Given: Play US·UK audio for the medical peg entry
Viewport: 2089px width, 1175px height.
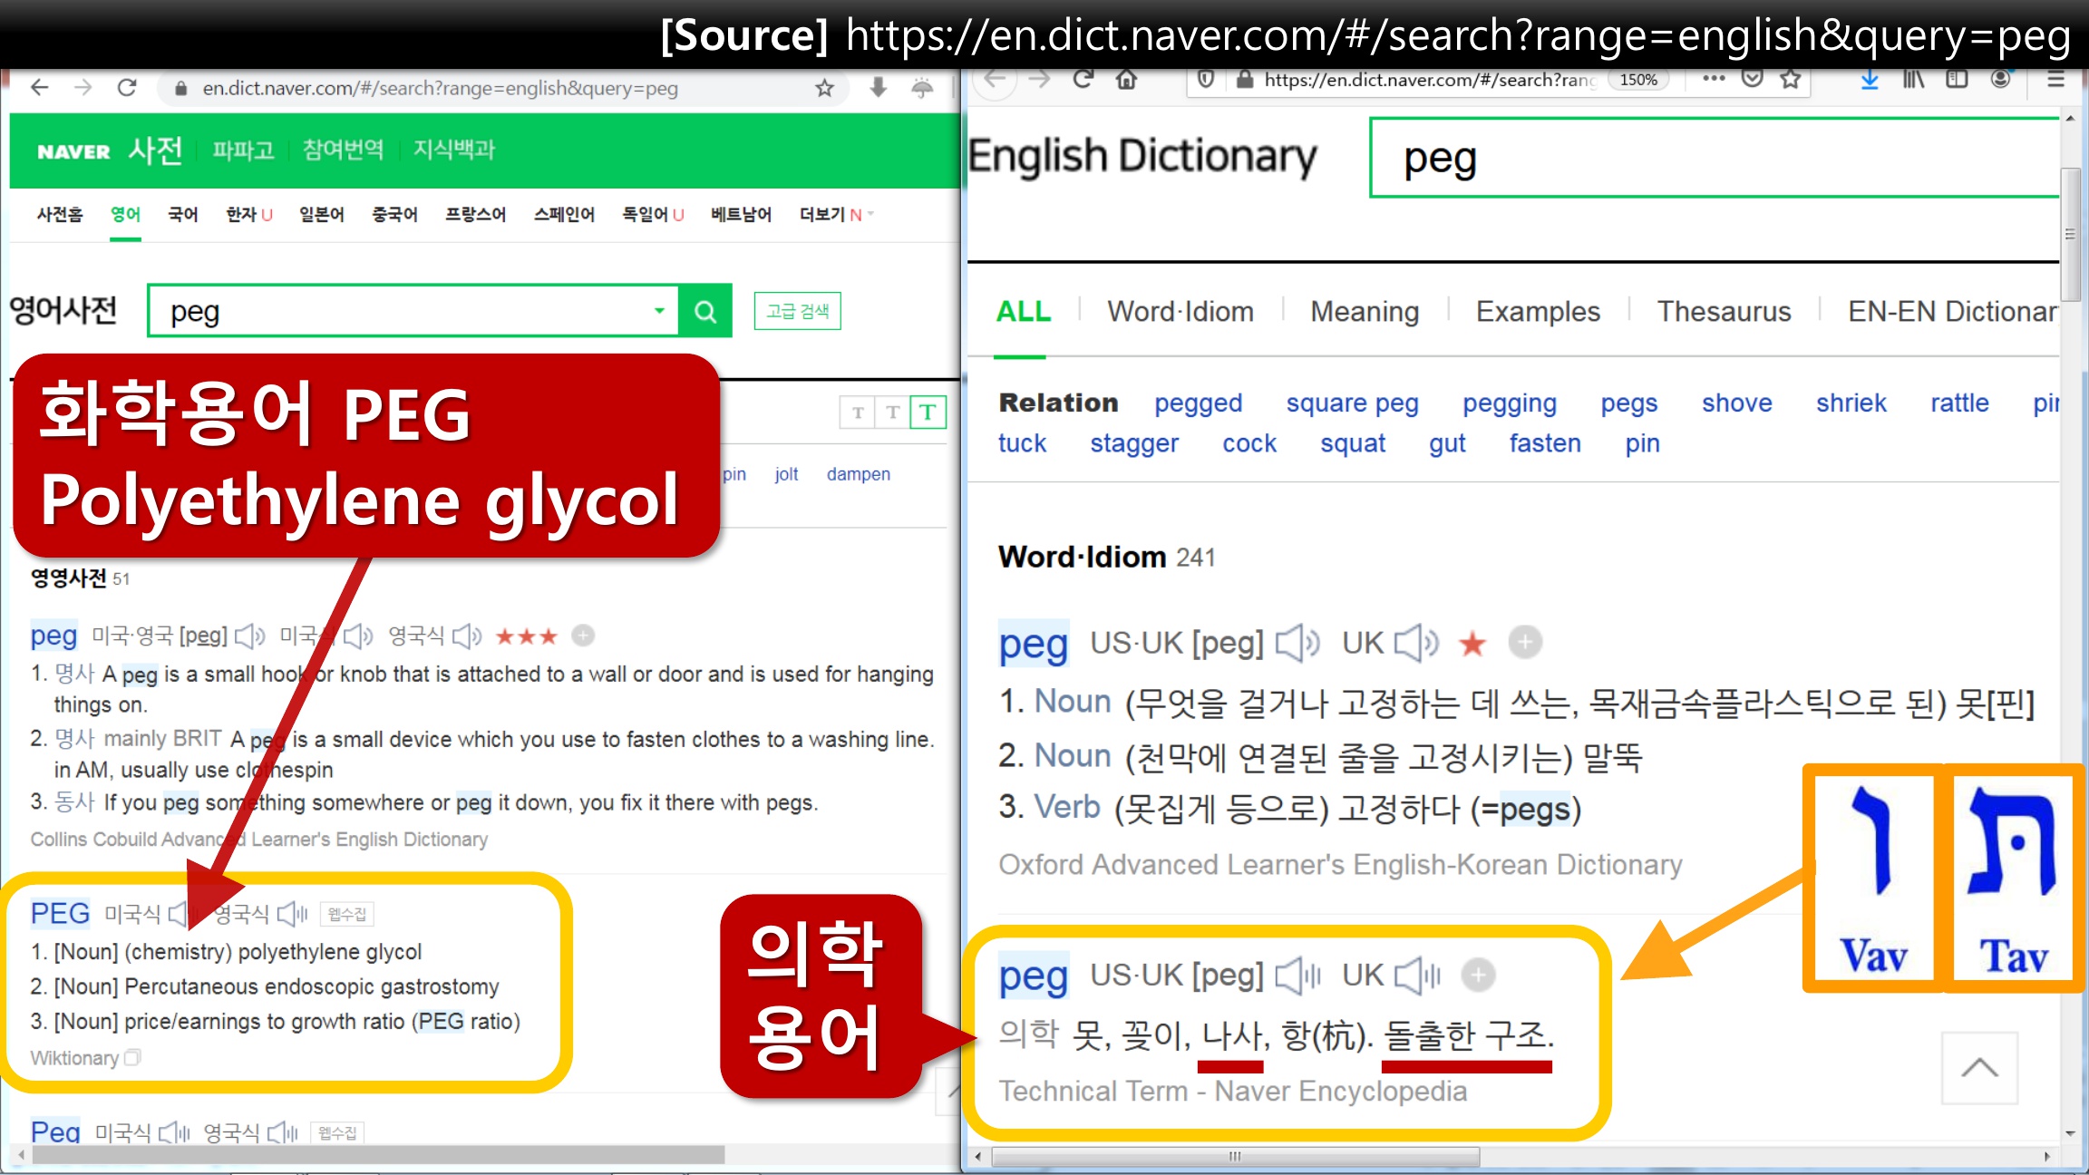Looking at the screenshot, I should pos(1298,976).
